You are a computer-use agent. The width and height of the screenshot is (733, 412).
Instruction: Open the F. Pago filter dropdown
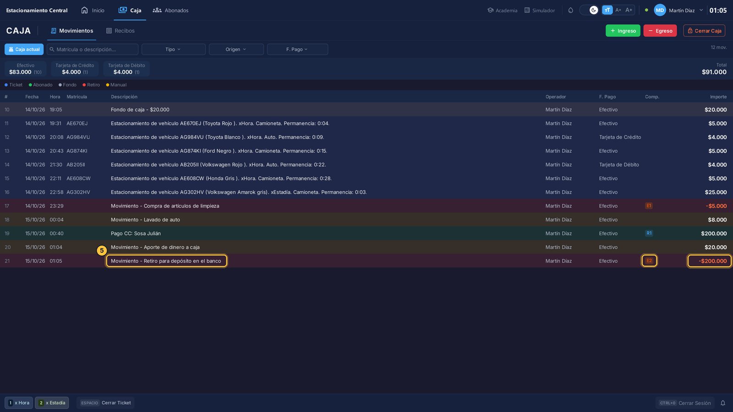pyautogui.click(x=297, y=49)
